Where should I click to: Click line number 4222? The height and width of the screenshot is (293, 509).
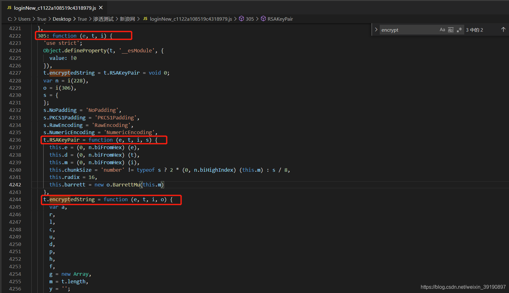pyautogui.click(x=15, y=36)
